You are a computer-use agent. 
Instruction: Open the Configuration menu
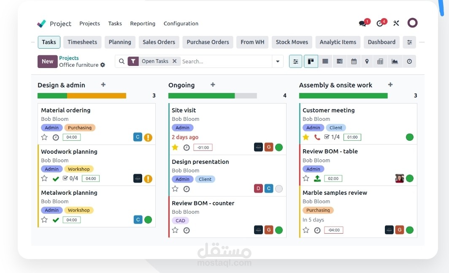(x=181, y=24)
